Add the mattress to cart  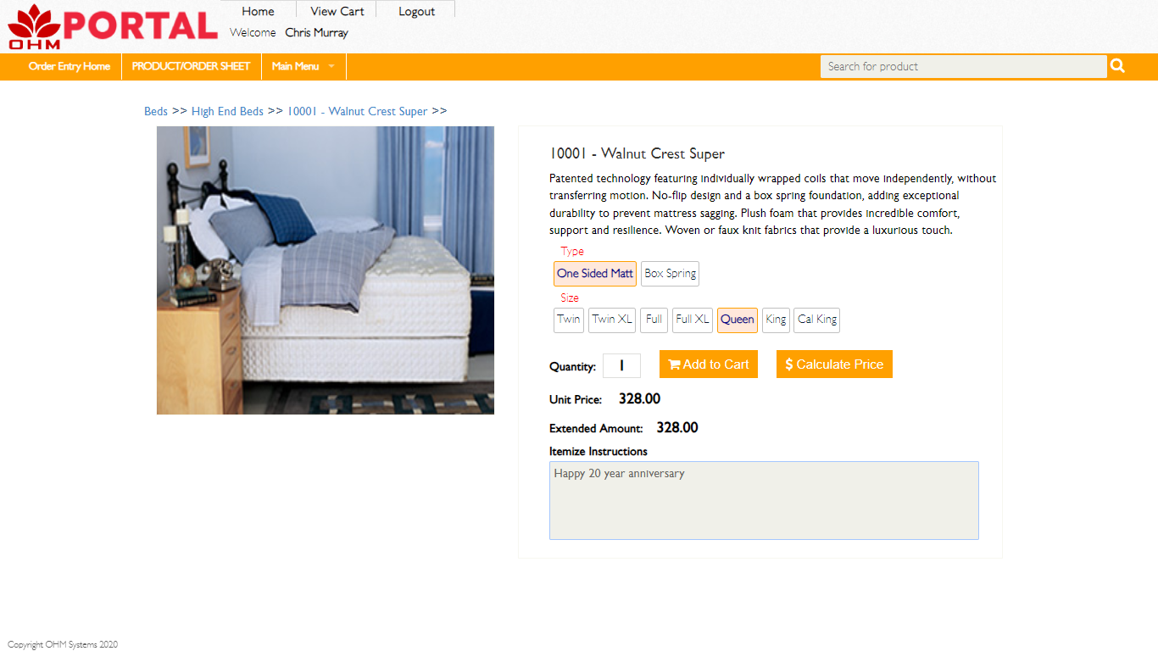click(709, 364)
